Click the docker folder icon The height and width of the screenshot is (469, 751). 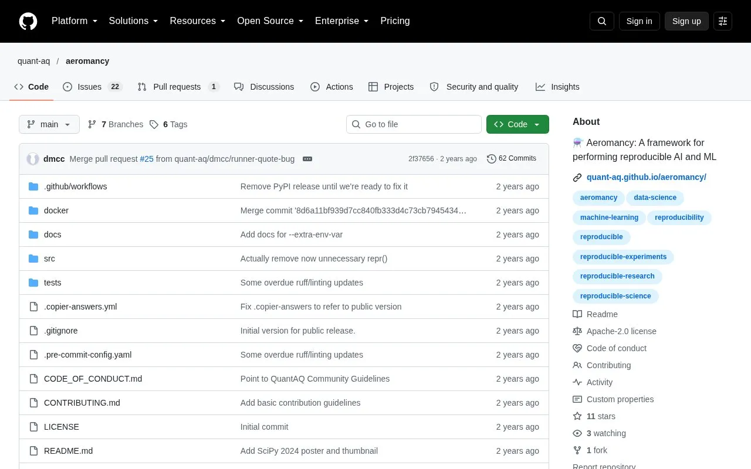click(x=33, y=210)
